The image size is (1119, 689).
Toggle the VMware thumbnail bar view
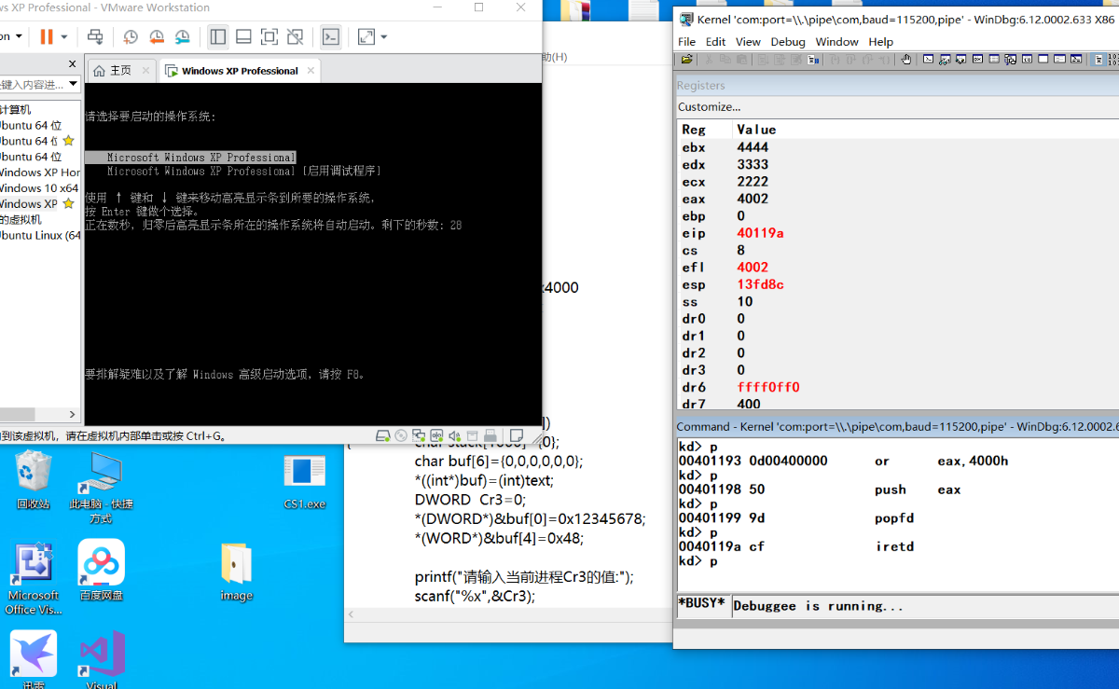coord(243,37)
